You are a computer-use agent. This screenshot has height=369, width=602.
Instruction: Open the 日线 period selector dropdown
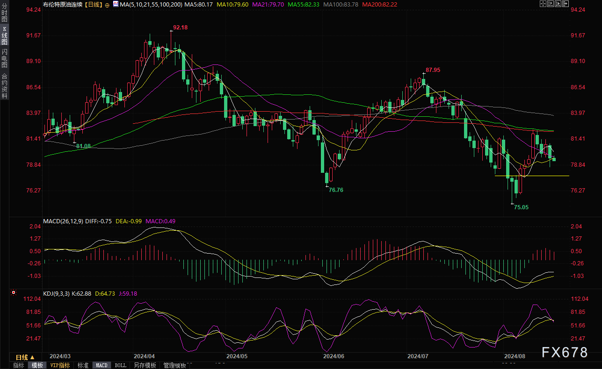(25, 357)
